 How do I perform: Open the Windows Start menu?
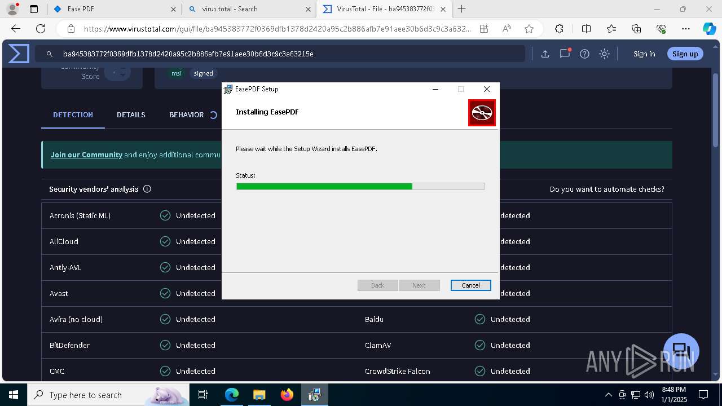[13, 395]
